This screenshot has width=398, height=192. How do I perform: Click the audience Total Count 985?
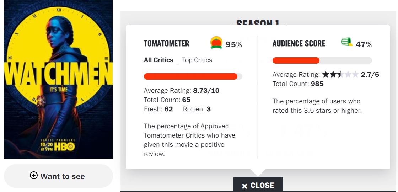point(298,84)
